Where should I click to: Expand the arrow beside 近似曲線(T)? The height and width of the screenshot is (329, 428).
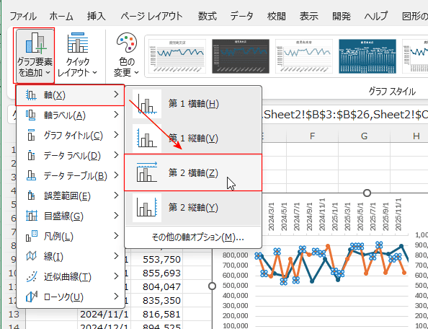[x=117, y=276]
